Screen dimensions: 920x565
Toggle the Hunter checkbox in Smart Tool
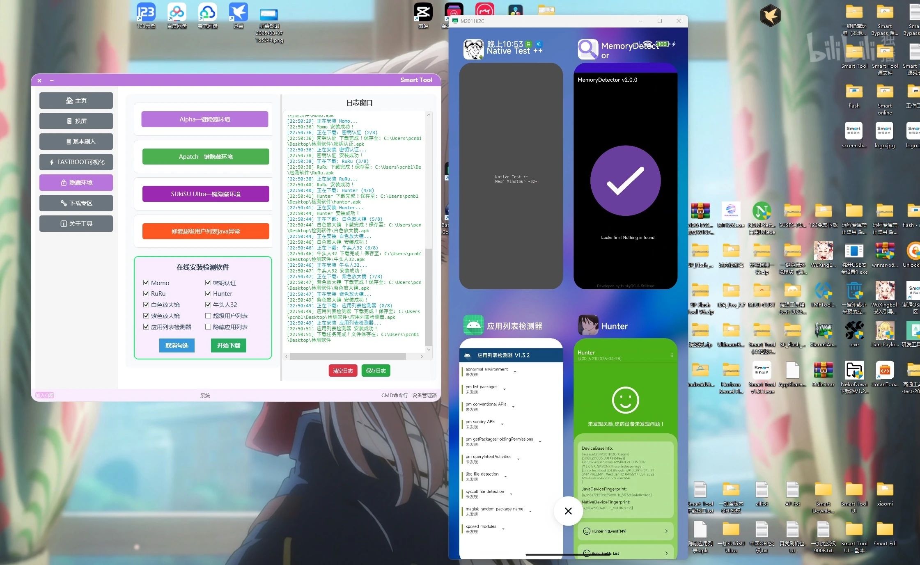click(208, 293)
